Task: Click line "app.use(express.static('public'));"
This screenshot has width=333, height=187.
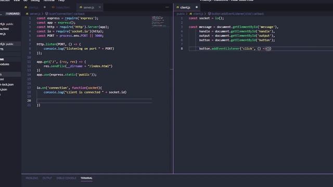Action: point(67,75)
